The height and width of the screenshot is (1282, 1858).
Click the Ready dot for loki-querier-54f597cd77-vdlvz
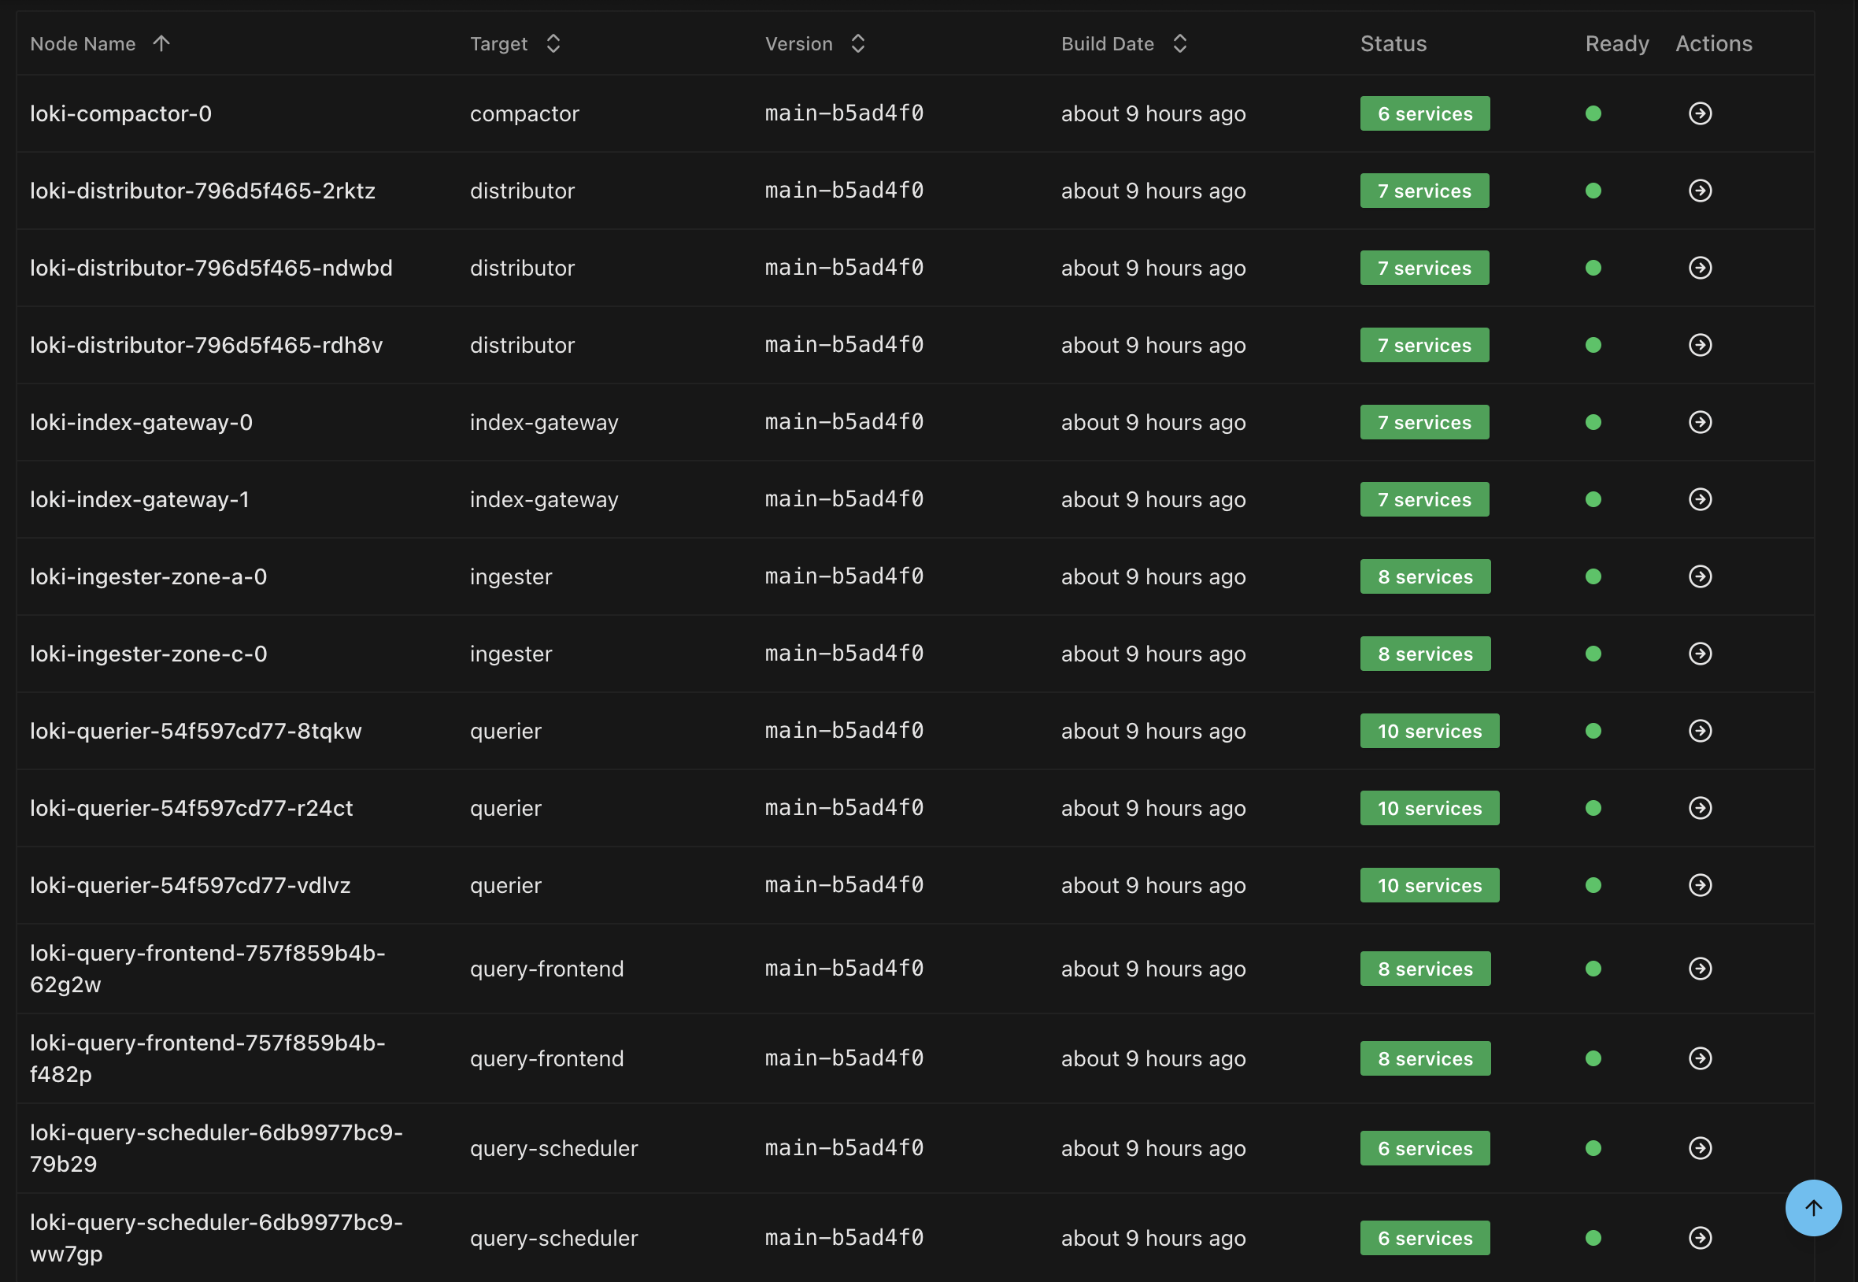pos(1593,884)
